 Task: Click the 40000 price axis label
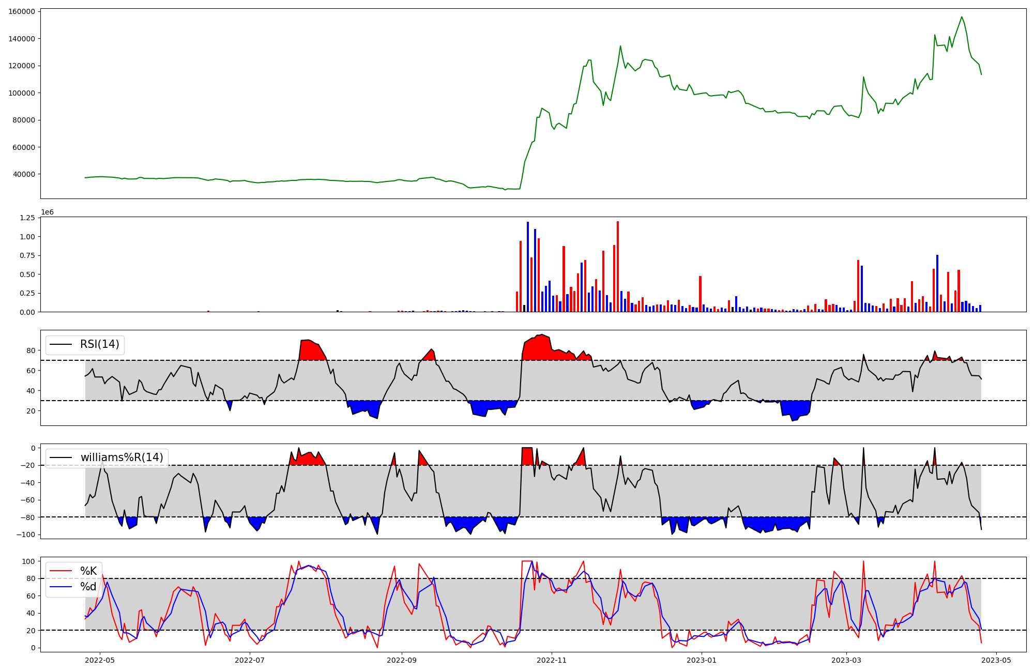(24, 174)
